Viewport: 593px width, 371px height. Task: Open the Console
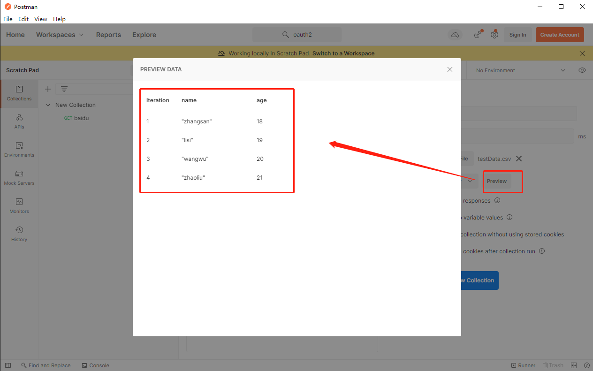tap(96, 365)
